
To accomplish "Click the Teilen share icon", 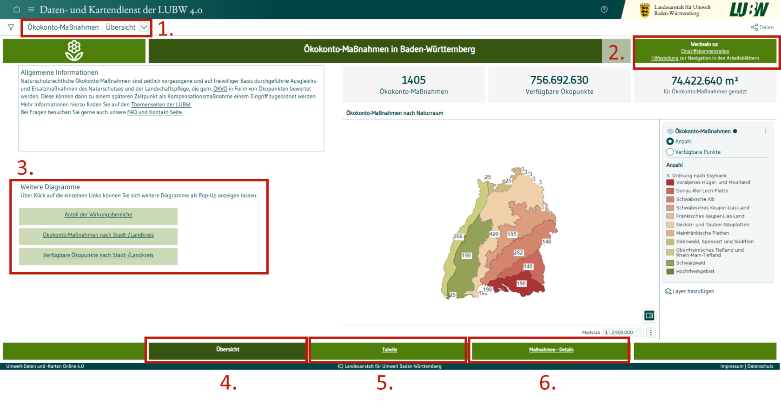I will 755,27.
